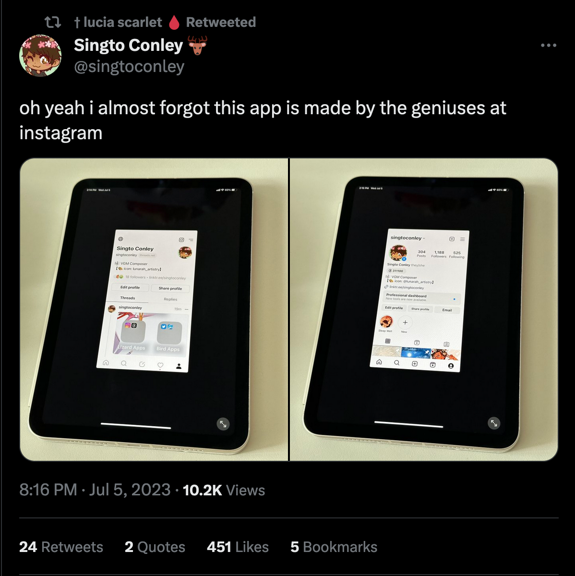
Task: Click the 8:16 PM Jul 5, 2023 timestamp
Action: coord(95,490)
